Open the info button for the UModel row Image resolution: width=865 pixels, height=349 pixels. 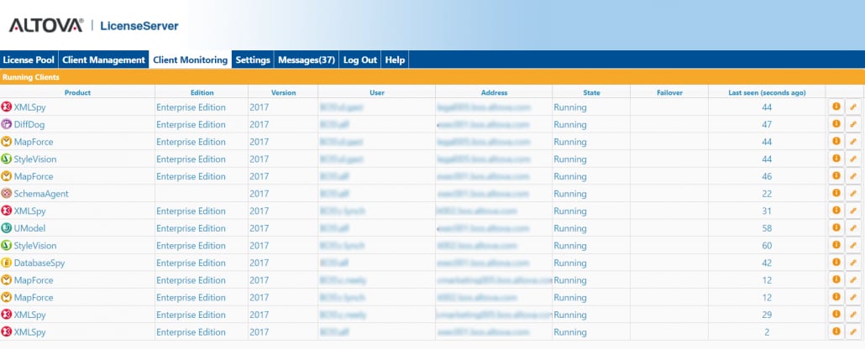click(836, 227)
